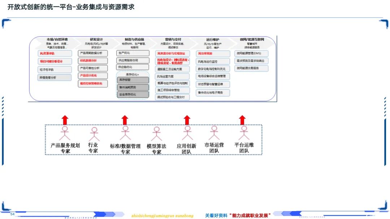Screen dimensions: 390x219
Task: Click the footer text 关看好资料
Action: tap(216, 215)
